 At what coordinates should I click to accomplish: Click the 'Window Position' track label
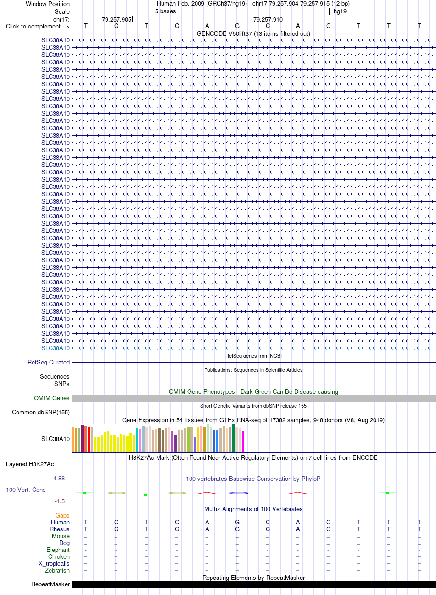(48, 4)
